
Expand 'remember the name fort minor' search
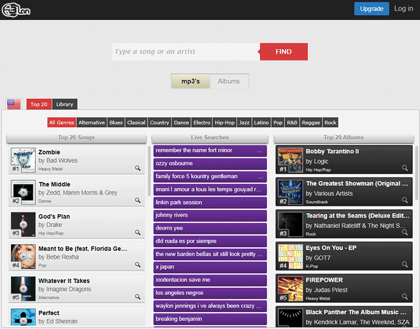[259, 151]
